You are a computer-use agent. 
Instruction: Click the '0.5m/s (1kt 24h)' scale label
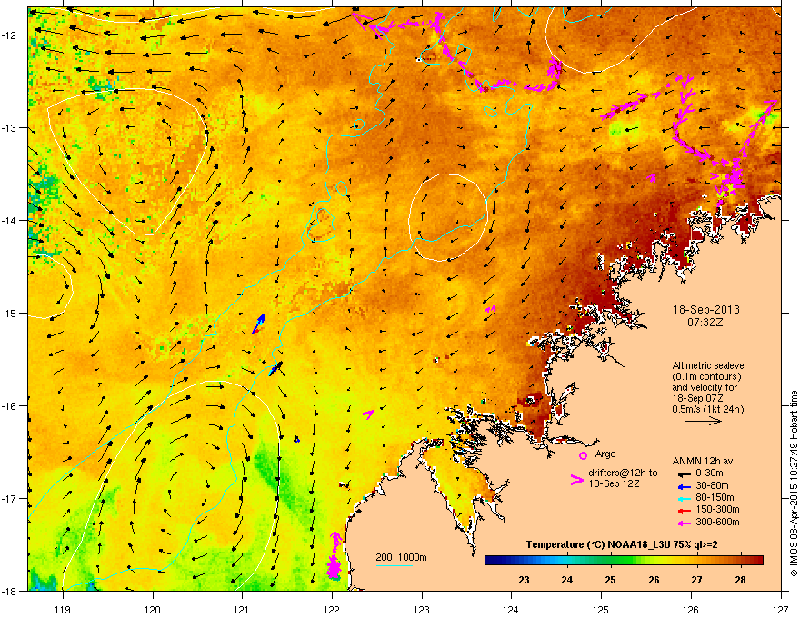tap(708, 409)
